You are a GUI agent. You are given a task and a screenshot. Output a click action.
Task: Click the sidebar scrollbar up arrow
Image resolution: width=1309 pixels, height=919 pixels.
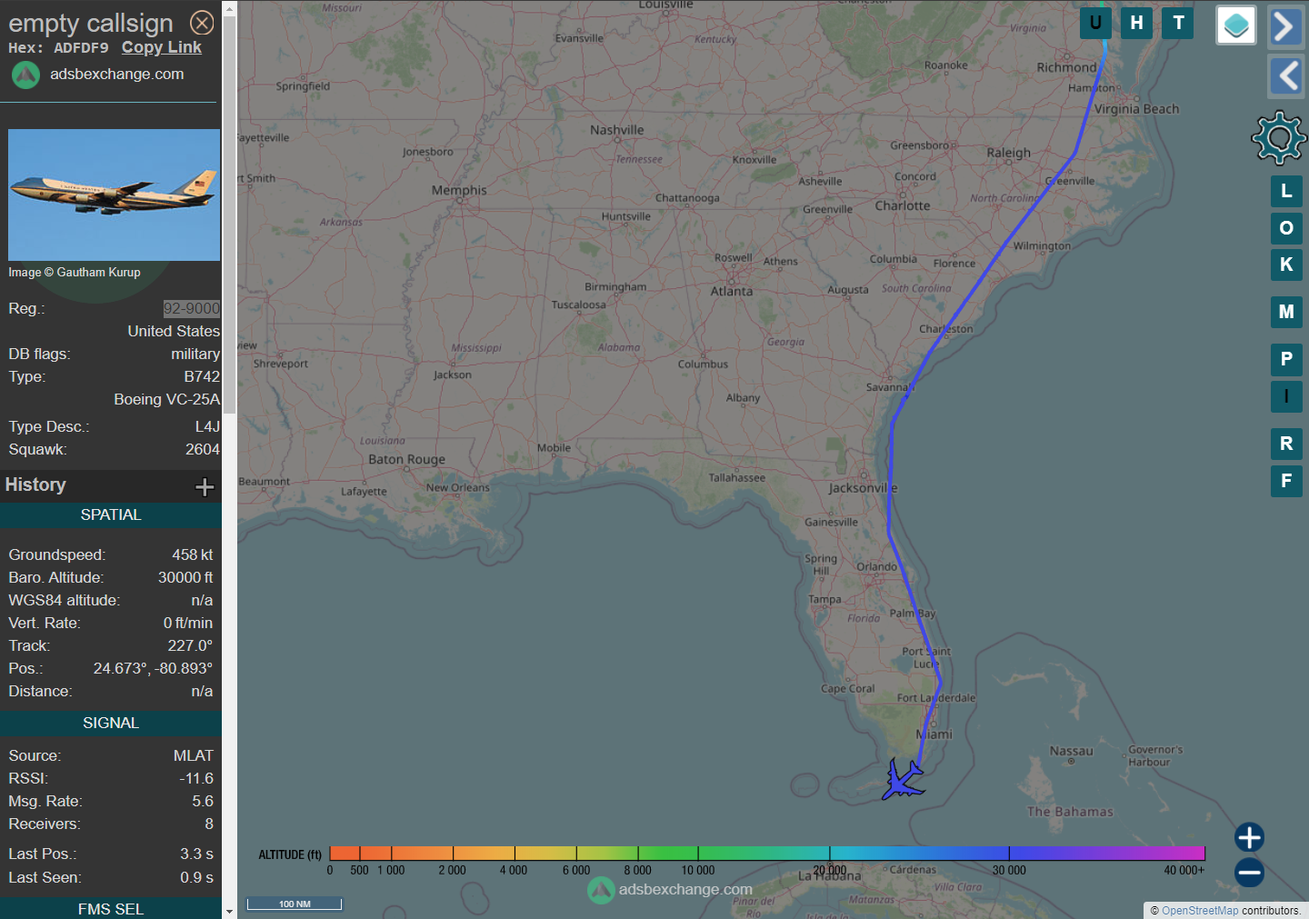coord(229,7)
